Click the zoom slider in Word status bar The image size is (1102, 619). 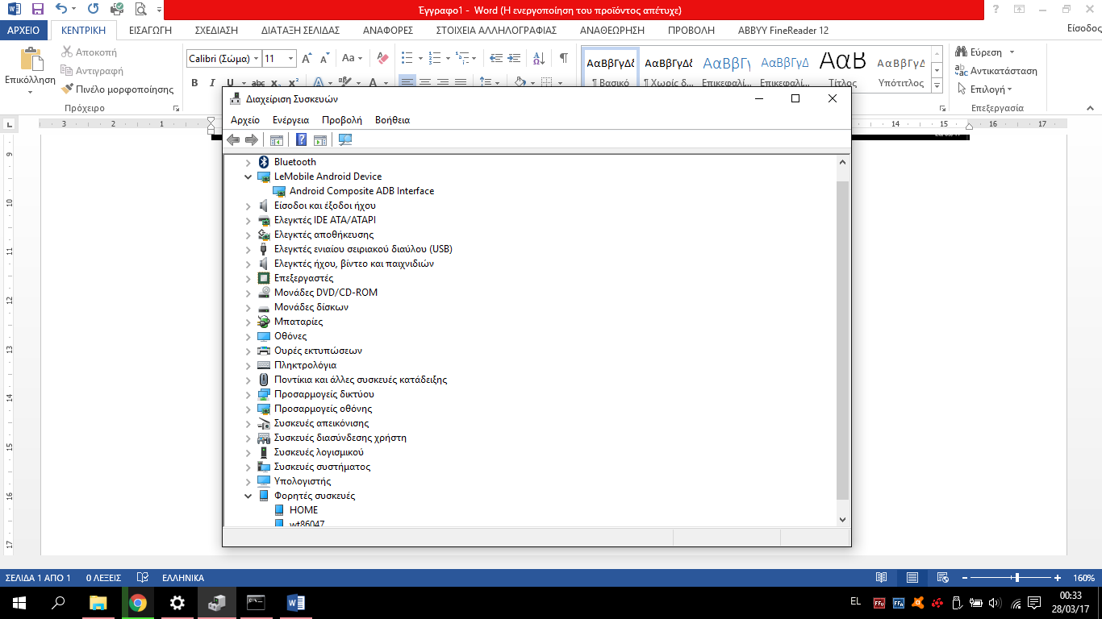point(1017,578)
